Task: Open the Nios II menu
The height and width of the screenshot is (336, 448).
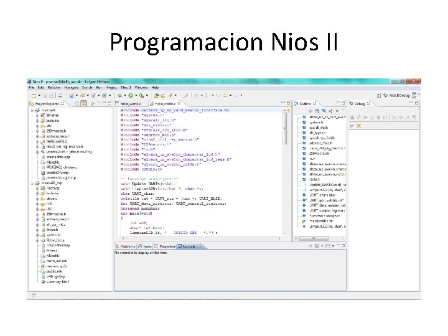Action: (x=126, y=88)
